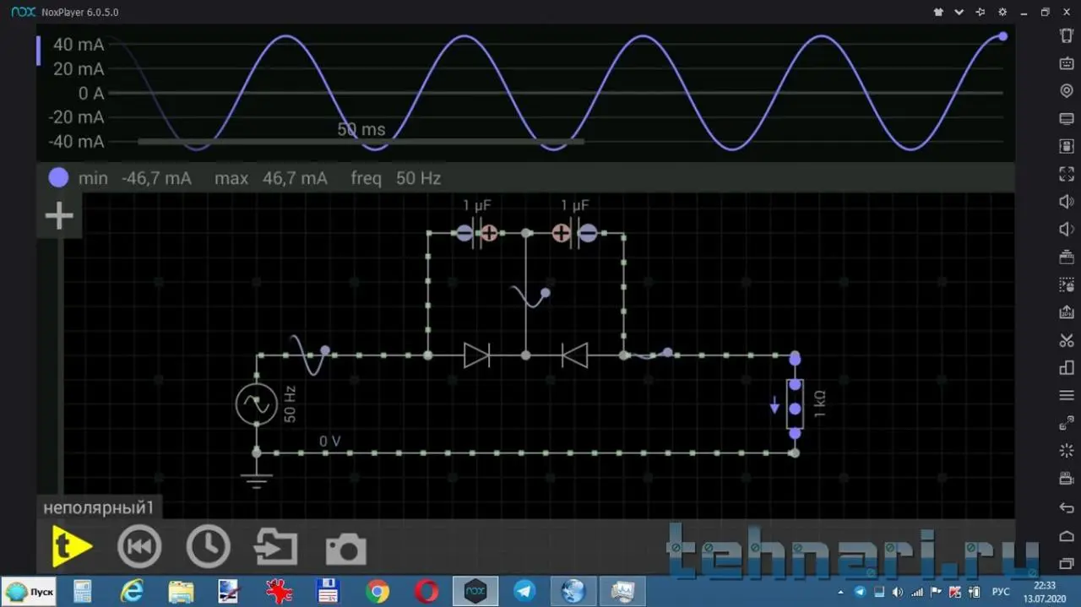Click the freq 50 Hz readout
This screenshot has width=1081, height=607.
pos(396,178)
